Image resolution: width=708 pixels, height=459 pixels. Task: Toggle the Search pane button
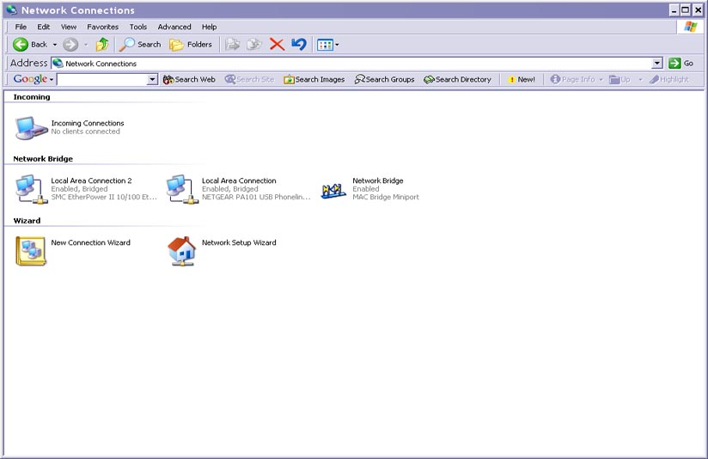pos(140,45)
